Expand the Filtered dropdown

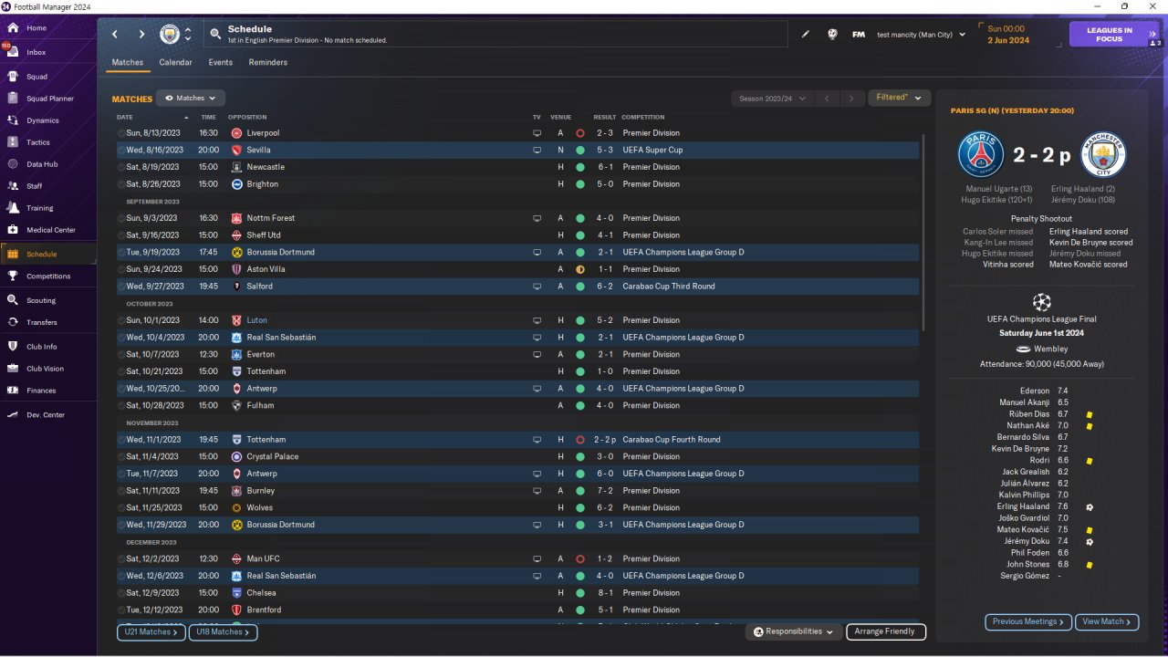click(x=899, y=98)
